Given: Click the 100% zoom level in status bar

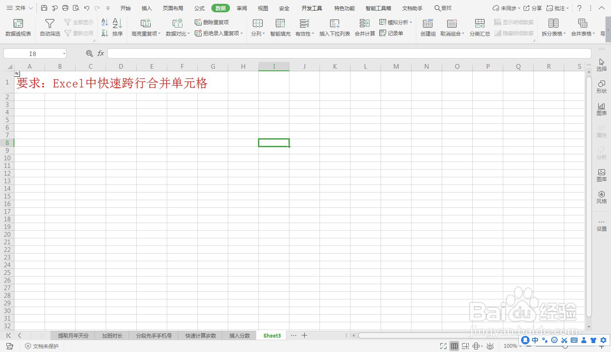Looking at the screenshot, I should click(x=510, y=346).
